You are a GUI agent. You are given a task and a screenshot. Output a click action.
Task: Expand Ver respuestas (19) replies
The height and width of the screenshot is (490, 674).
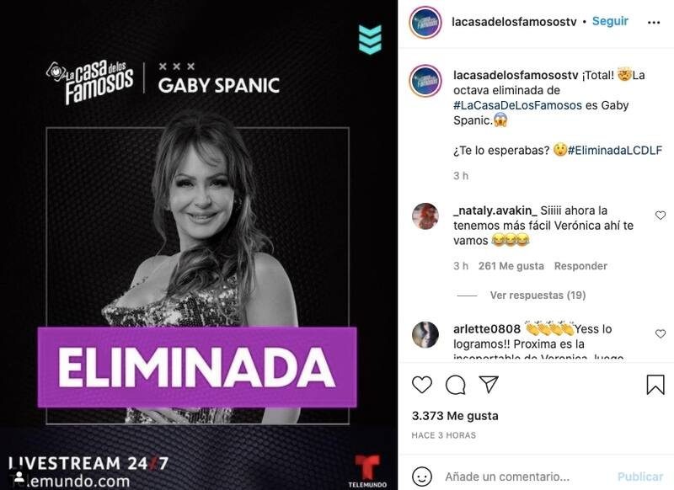tap(538, 295)
